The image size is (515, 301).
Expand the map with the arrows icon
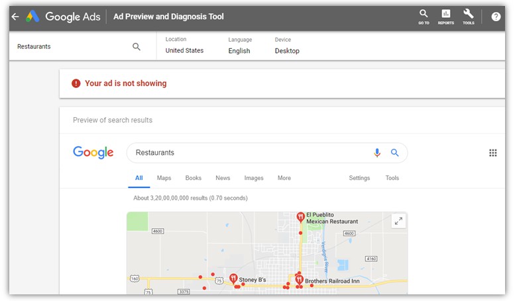click(398, 221)
